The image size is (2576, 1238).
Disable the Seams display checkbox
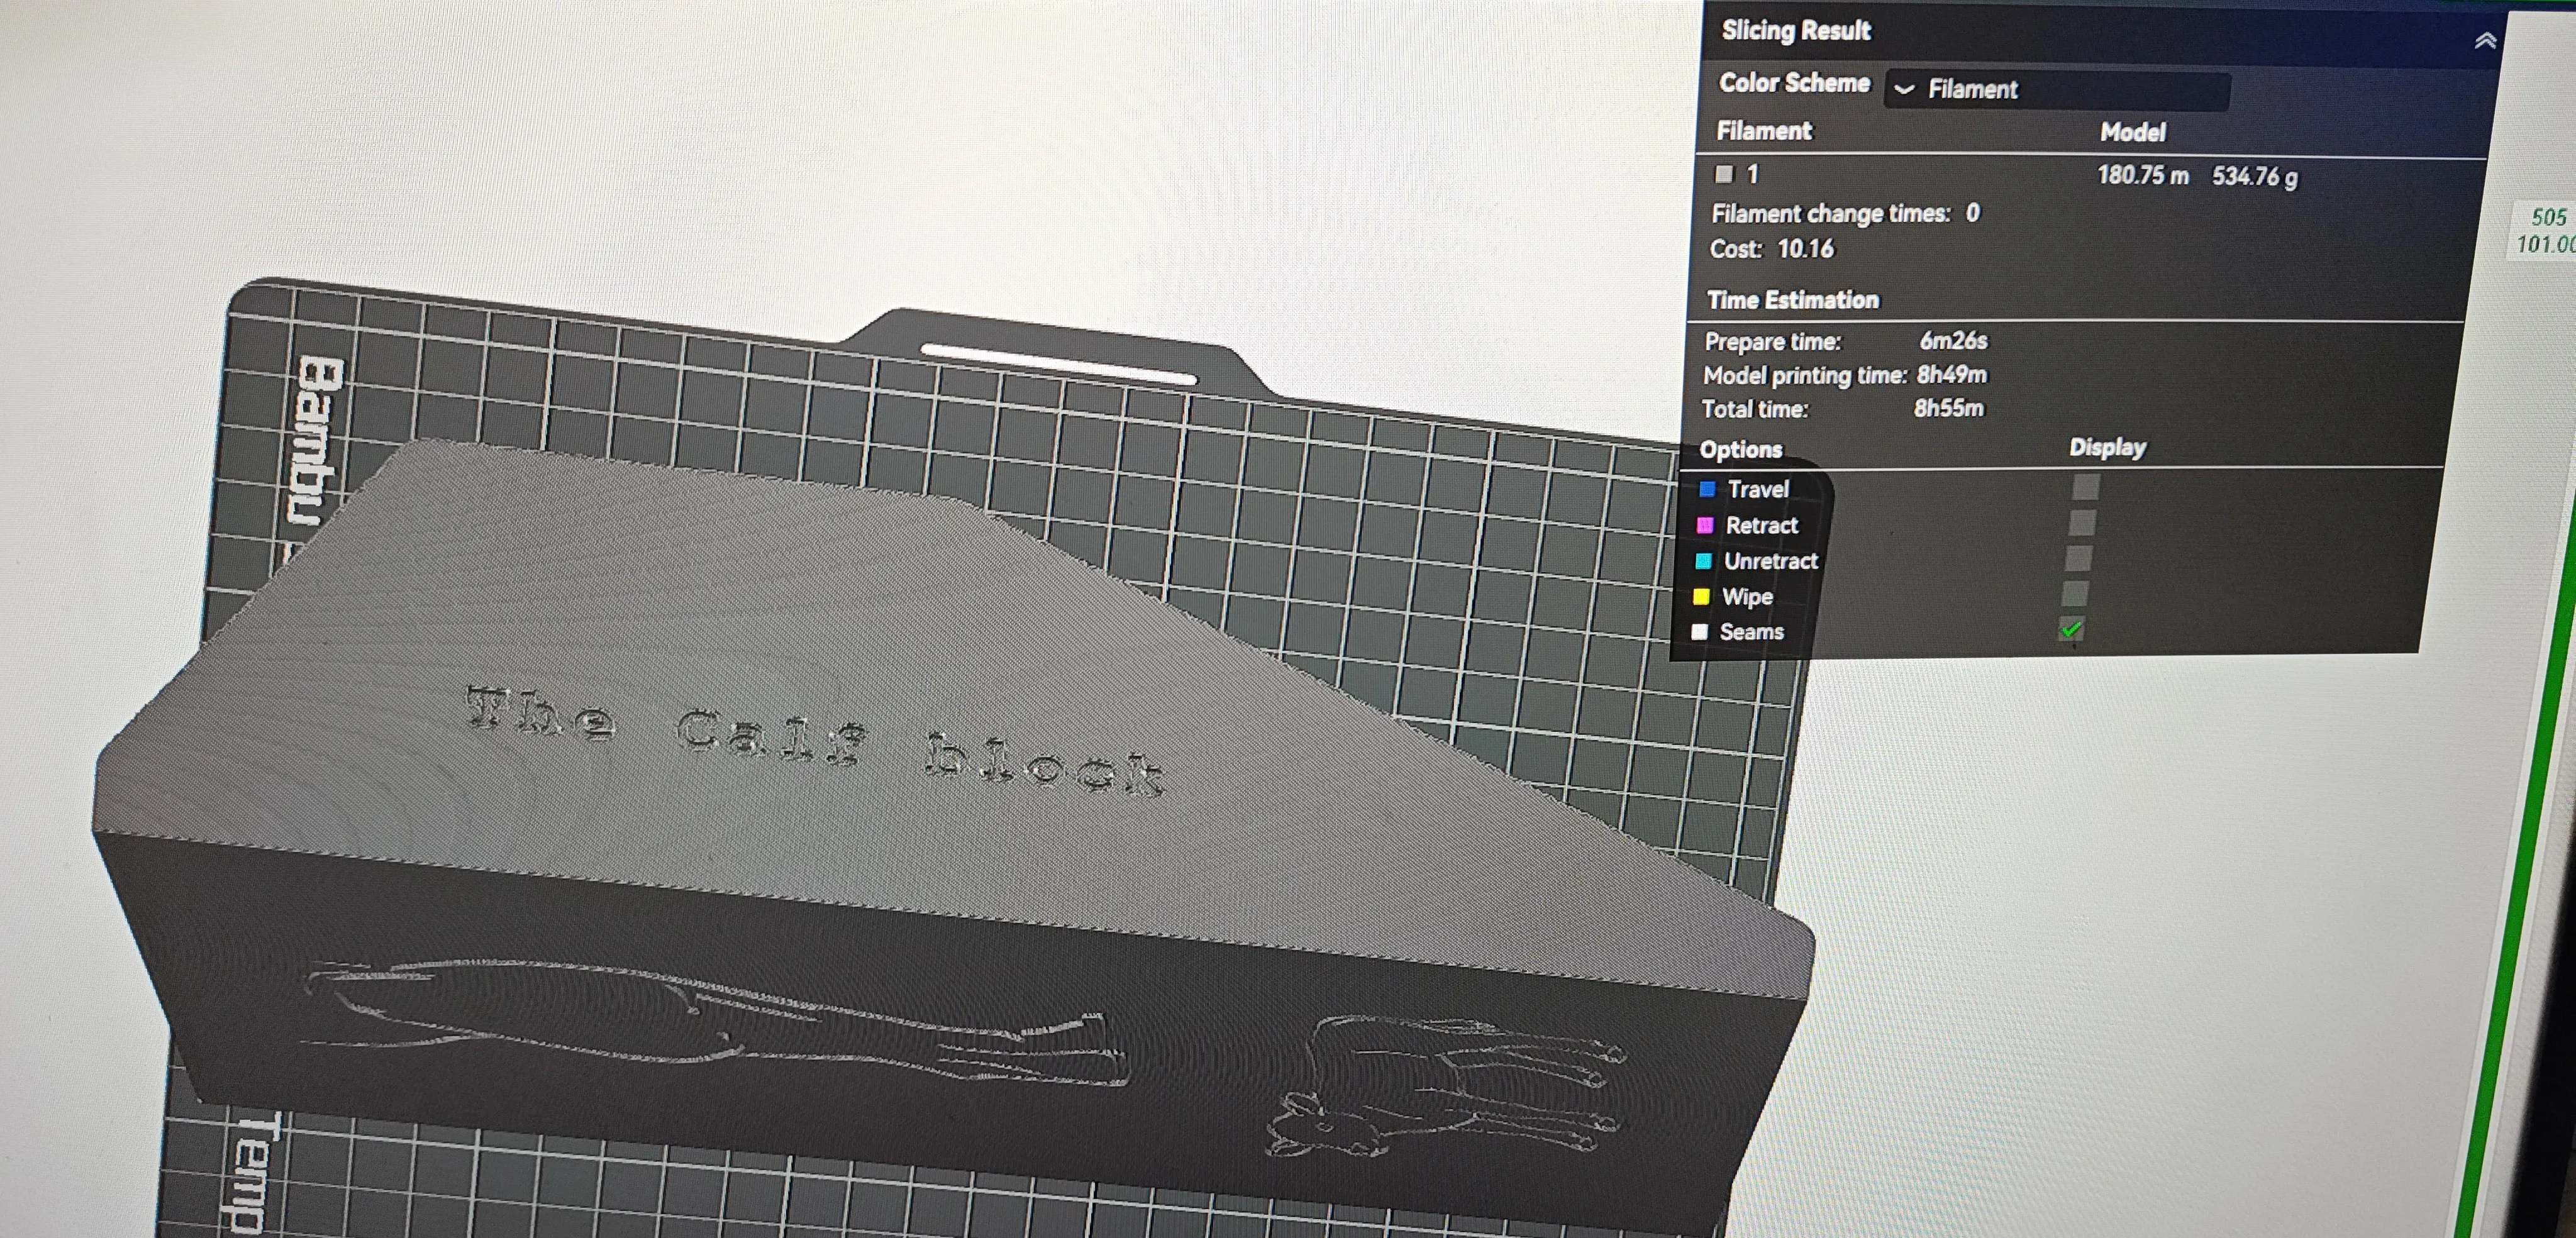2071,629
